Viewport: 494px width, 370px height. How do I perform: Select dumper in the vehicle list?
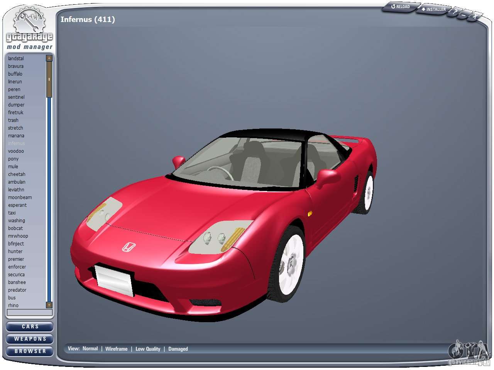[16, 105]
